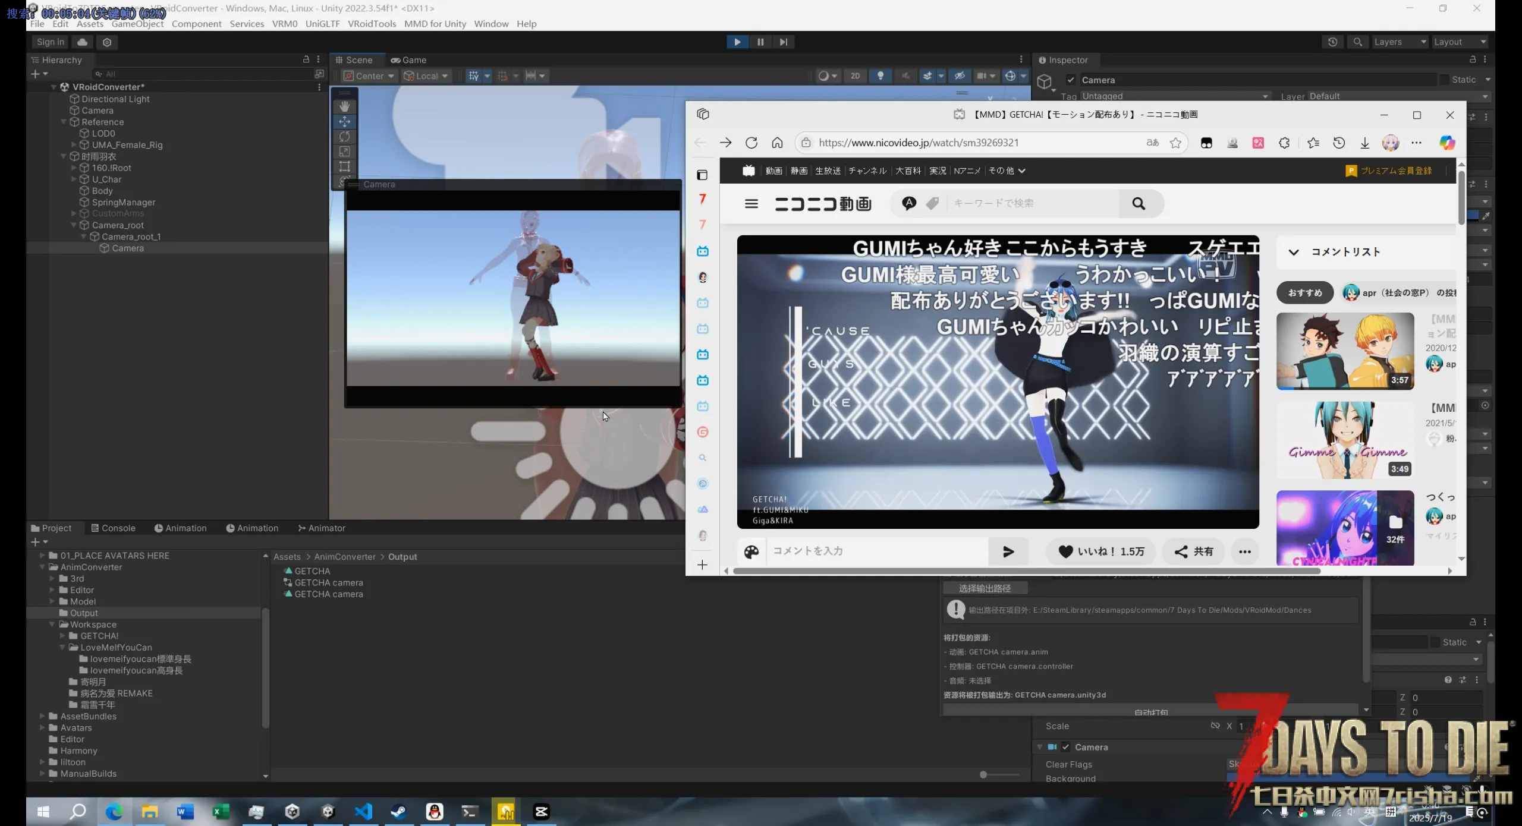This screenshot has height=826, width=1522.
Task: Toggle scene audio icon
Action: [x=905, y=75]
